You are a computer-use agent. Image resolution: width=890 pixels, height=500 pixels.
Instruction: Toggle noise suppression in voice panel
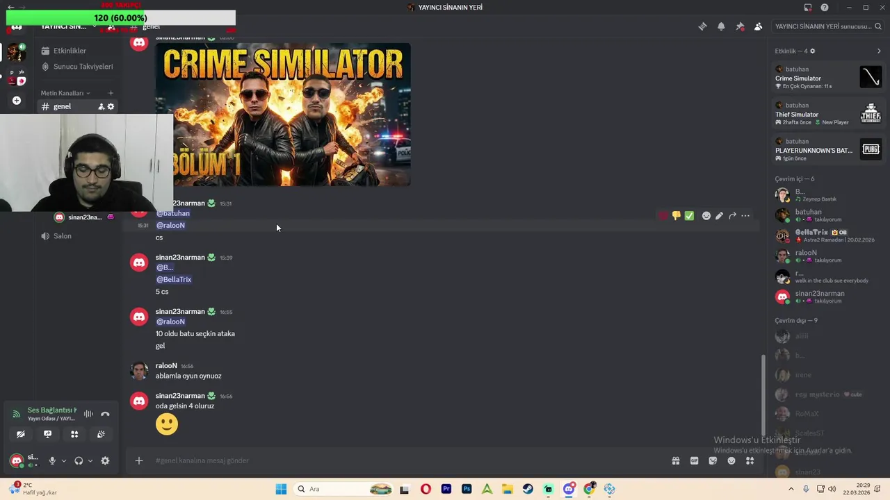point(88,414)
